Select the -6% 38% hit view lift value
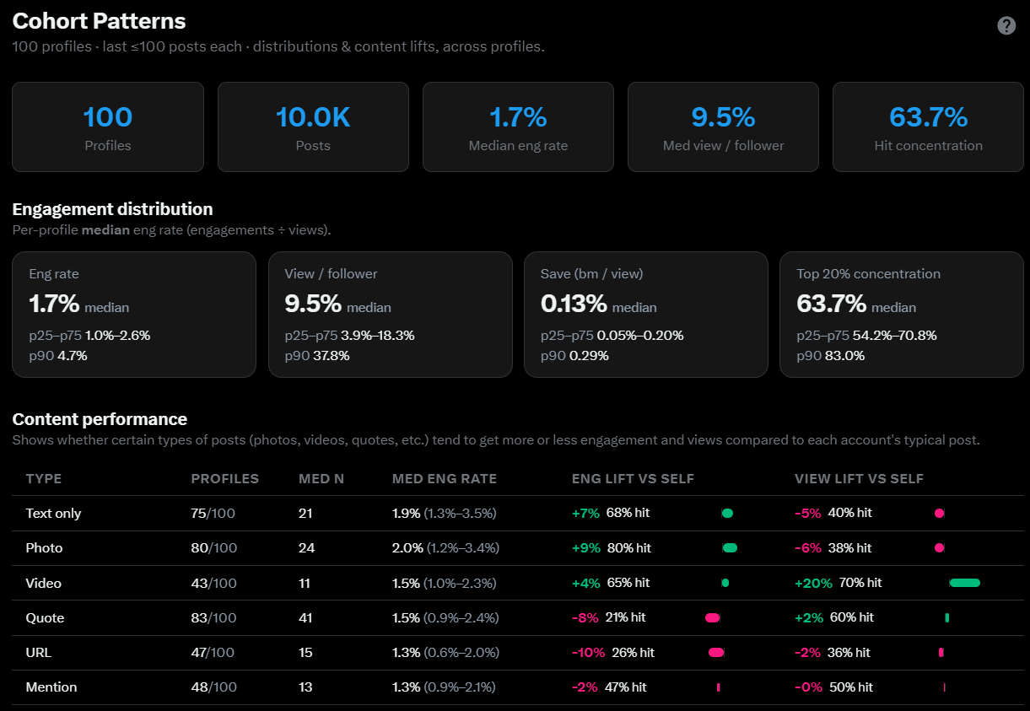This screenshot has width=1030, height=711. 833,547
